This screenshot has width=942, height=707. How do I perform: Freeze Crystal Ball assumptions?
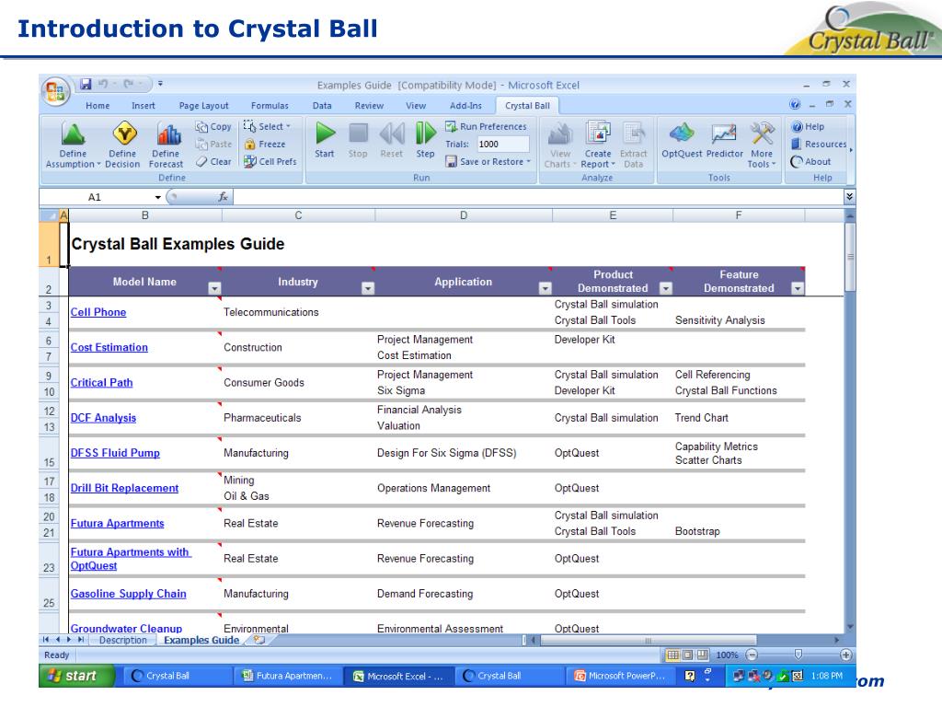click(x=265, y=145)
